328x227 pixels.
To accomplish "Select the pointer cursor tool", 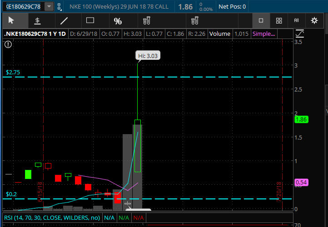I will 11,20.
